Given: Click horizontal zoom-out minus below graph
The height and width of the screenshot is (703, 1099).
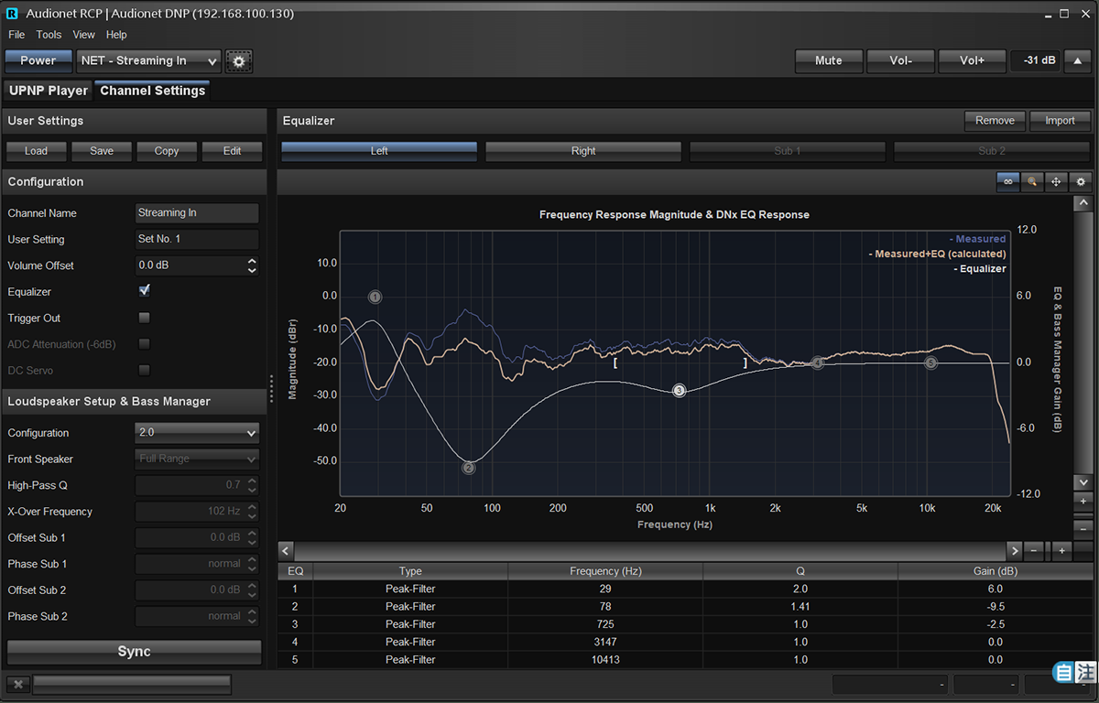Looking at the screenshot, I should point(1034,551).
